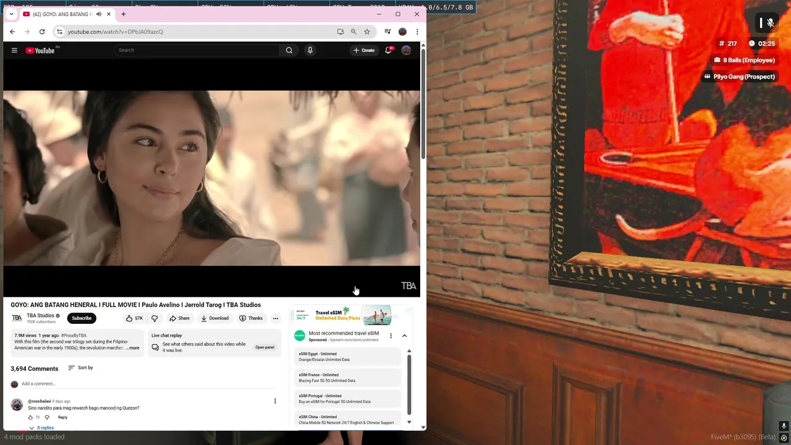Dislike the comment by @rossibalasi
Viewport: 791px width, 445px height.
47,417
